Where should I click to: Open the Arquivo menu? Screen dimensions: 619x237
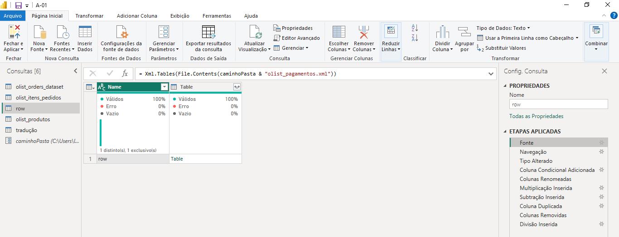pyautogui.click(x=13, y=16)
